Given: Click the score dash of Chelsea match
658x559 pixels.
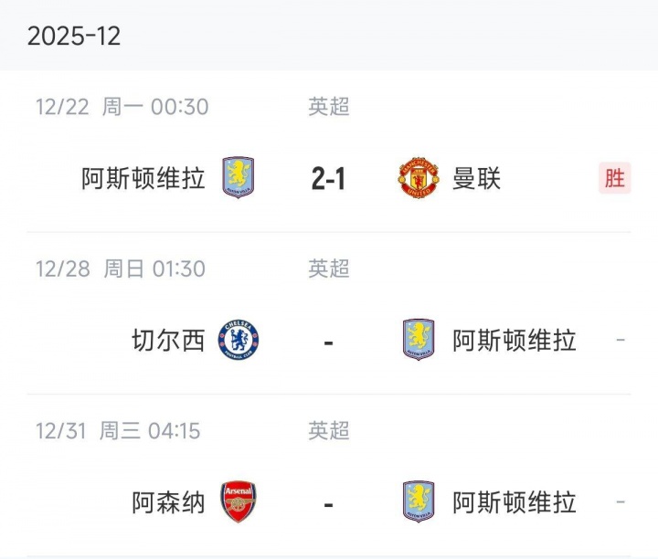Looking at the screenshot, I should point(328,342).
